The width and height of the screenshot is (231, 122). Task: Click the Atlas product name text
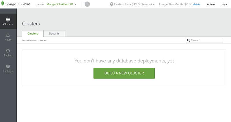[x=27, y=4]
